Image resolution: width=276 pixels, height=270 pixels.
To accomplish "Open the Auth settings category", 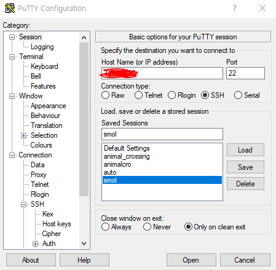I will [49, 244].
